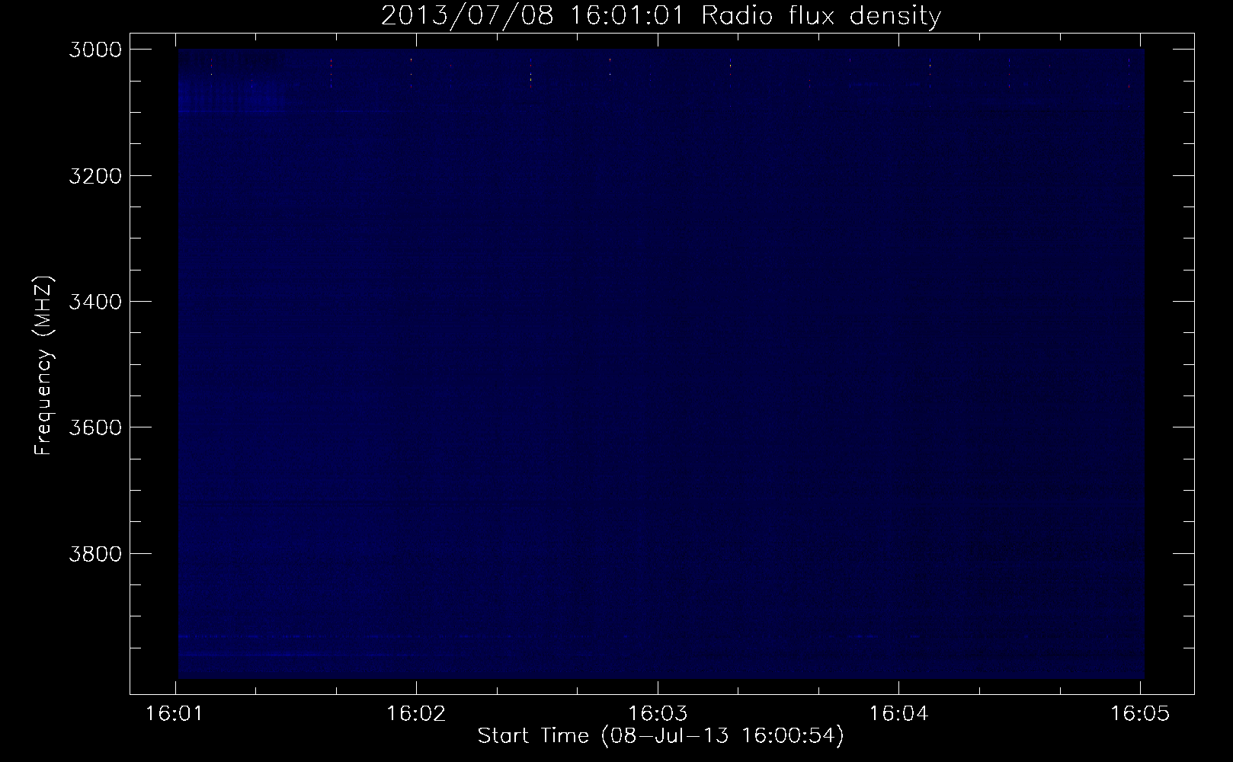
Task: Click the 3600 frequency tick label
Action: [x=95, y=427]
